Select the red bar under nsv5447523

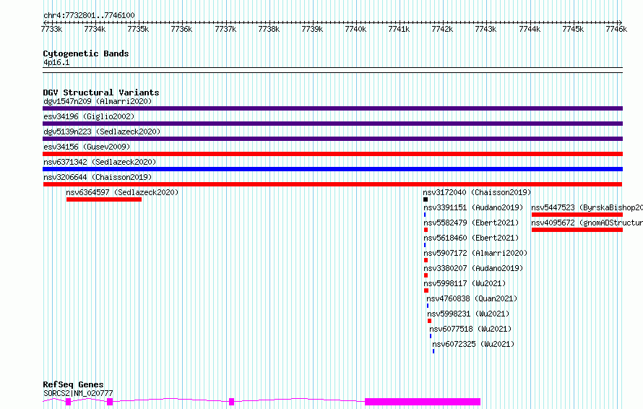coord(577,215)
